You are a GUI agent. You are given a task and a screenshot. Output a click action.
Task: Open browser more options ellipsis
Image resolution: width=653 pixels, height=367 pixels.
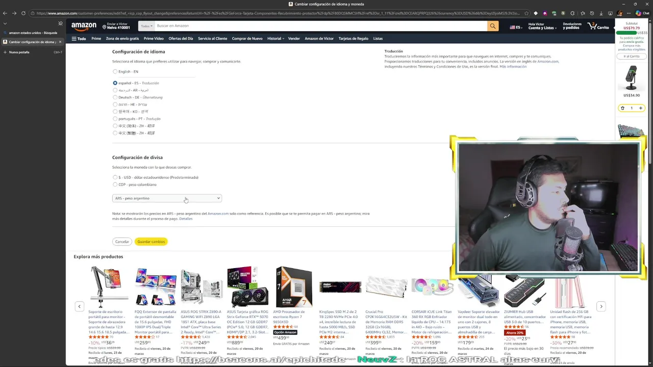[x=629, y=13]
